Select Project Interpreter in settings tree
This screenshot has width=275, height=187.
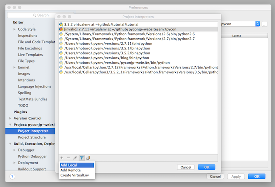tap(30, 131)
